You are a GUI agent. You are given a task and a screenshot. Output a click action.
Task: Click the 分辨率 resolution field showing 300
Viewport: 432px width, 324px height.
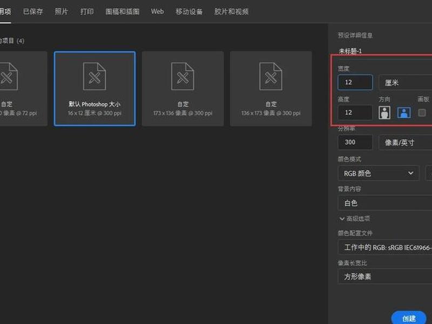[x=355, y=142]
